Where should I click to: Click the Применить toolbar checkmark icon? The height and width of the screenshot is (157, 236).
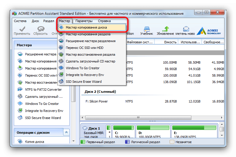click(22, 29)
